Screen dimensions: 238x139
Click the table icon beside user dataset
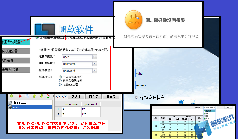[10, 107]
